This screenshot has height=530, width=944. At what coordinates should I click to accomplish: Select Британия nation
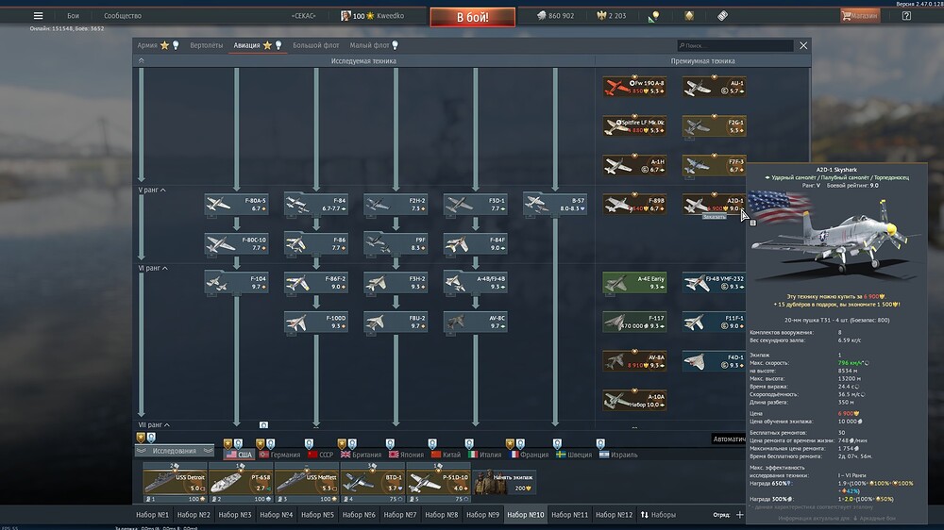pos(361,455)
